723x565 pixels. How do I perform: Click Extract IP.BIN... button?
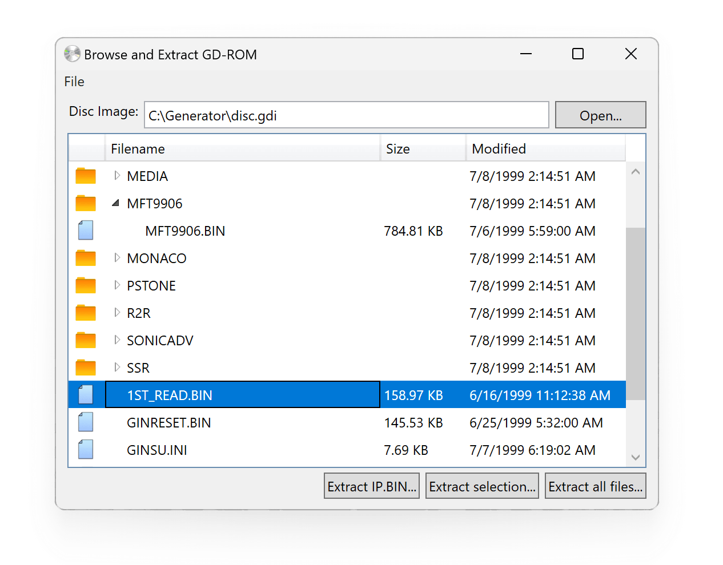(x=371, y=486)
